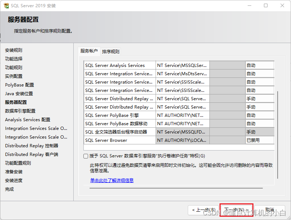Select 功能规则 step in the sidebar

click(x=14, y=68)
